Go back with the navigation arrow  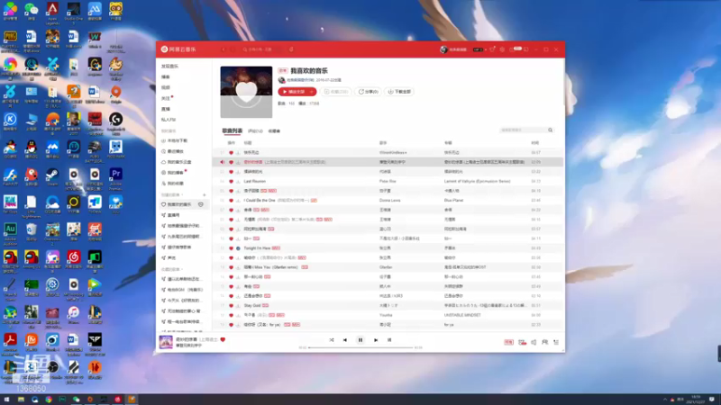click(224, 49)
